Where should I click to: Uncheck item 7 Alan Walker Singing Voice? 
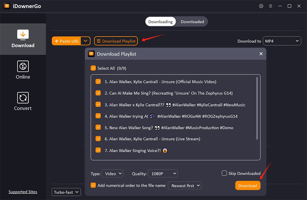tap(98, 150)
